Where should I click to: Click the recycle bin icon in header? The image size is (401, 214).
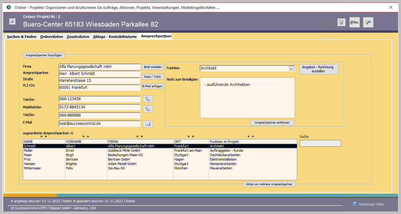click(x=341, y=22)
